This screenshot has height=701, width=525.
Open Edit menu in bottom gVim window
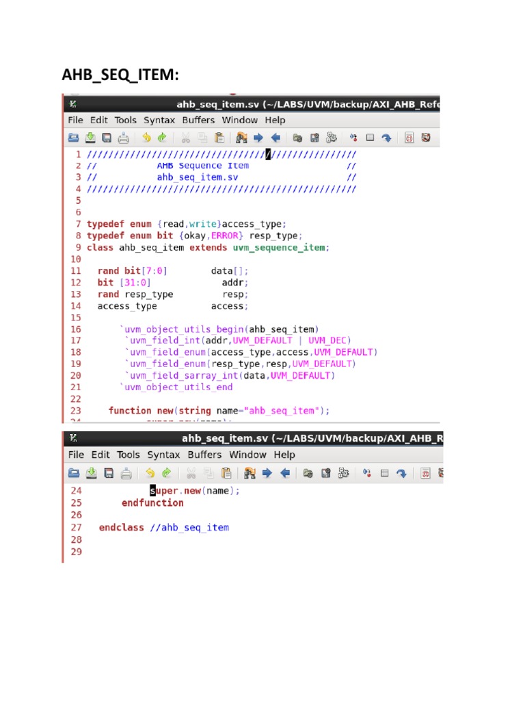tap(100, 455)
